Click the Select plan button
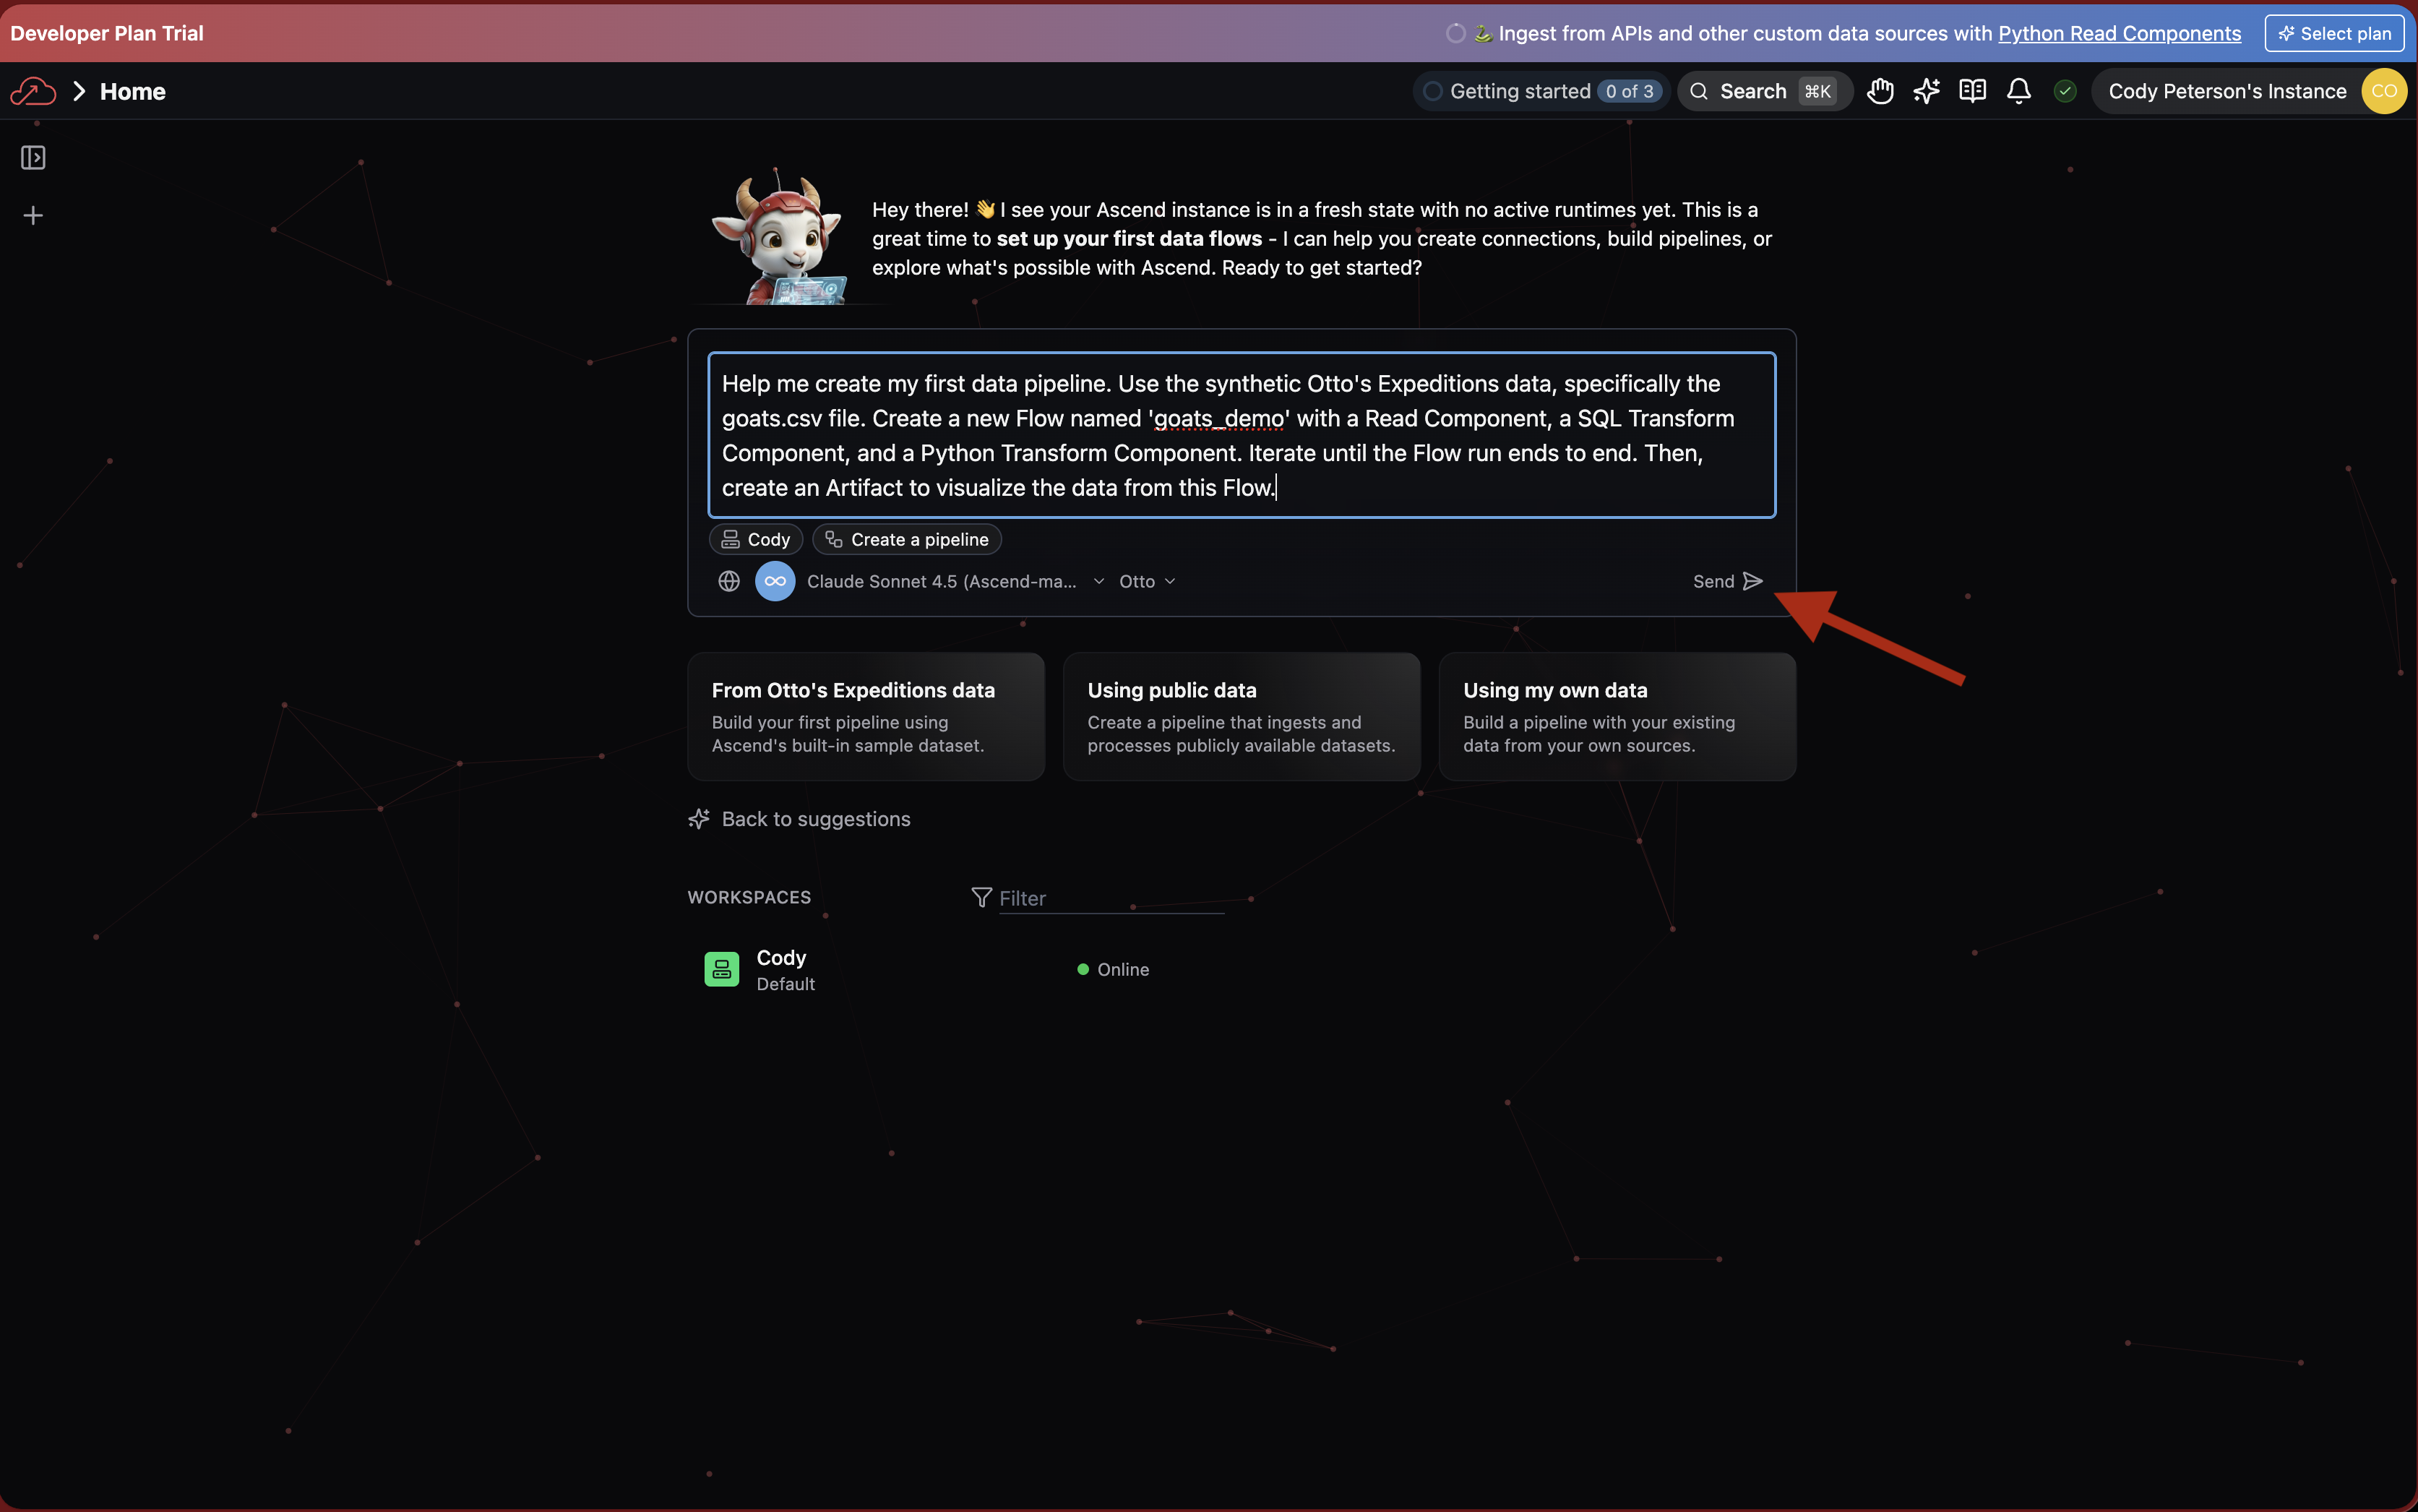The image size is (2418, 1512). [x=2334, y=33]
